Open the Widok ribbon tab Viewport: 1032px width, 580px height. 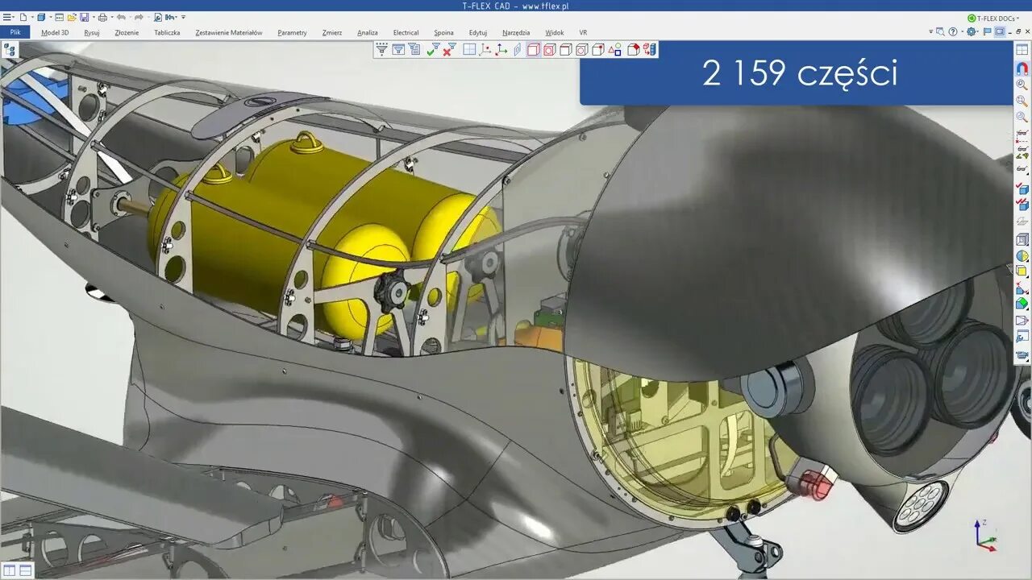pos(555,33)
